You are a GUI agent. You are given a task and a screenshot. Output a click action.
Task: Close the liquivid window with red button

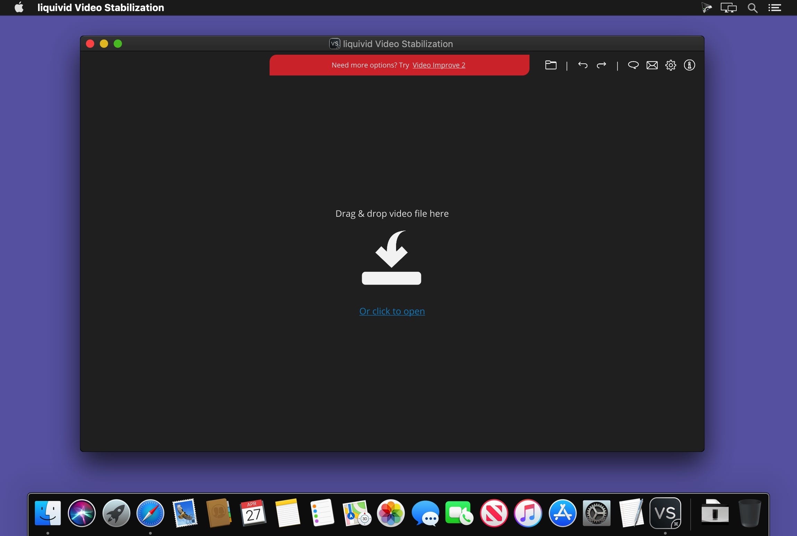[90, 44]
